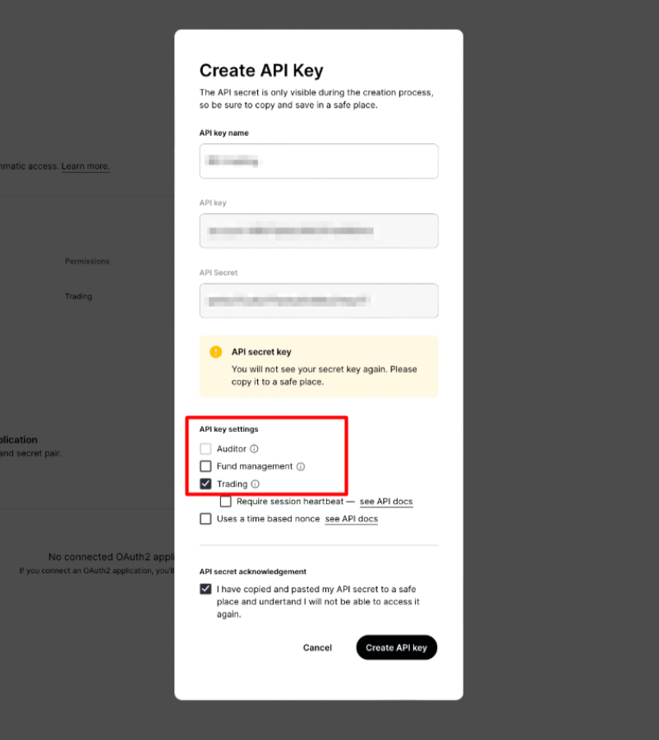Click the Create API key button
Image resolution: width=659 pixels, height=740 pixels.
397,648
